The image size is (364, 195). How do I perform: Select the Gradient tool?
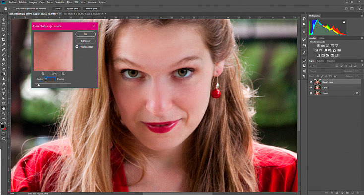(3, 74)
